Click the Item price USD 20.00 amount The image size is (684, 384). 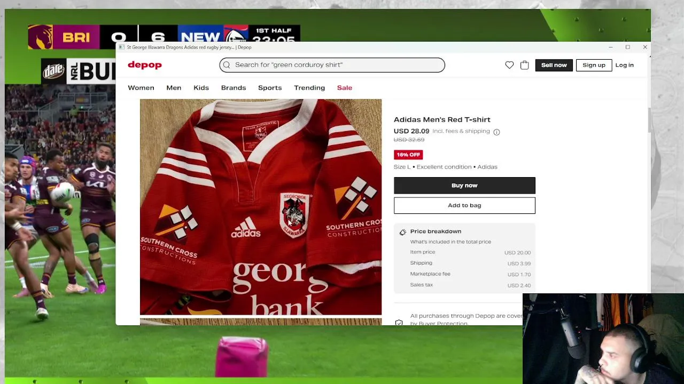click(517, 253)
